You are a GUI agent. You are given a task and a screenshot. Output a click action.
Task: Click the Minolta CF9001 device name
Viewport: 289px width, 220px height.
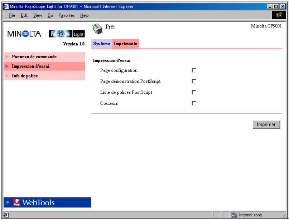pyautogui.click(x=266, y=26)
